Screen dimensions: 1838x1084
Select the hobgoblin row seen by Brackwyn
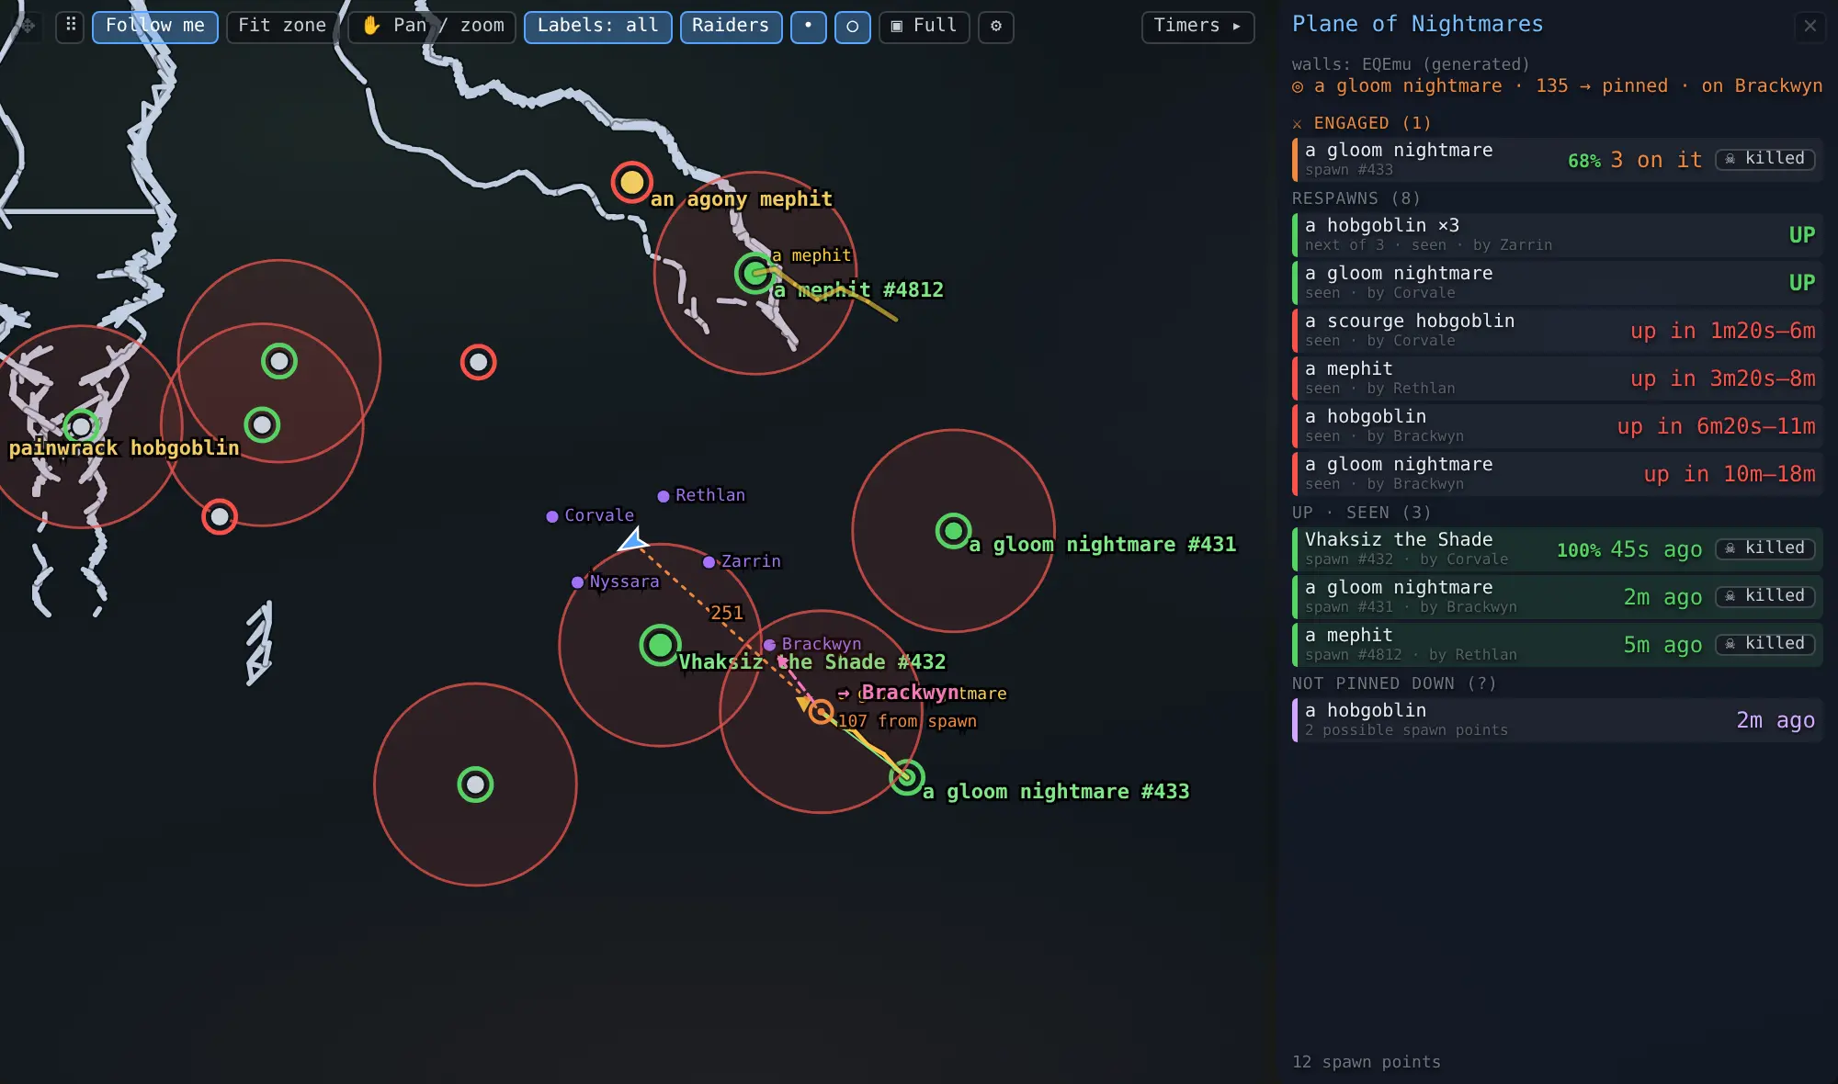coord(1557,425)
